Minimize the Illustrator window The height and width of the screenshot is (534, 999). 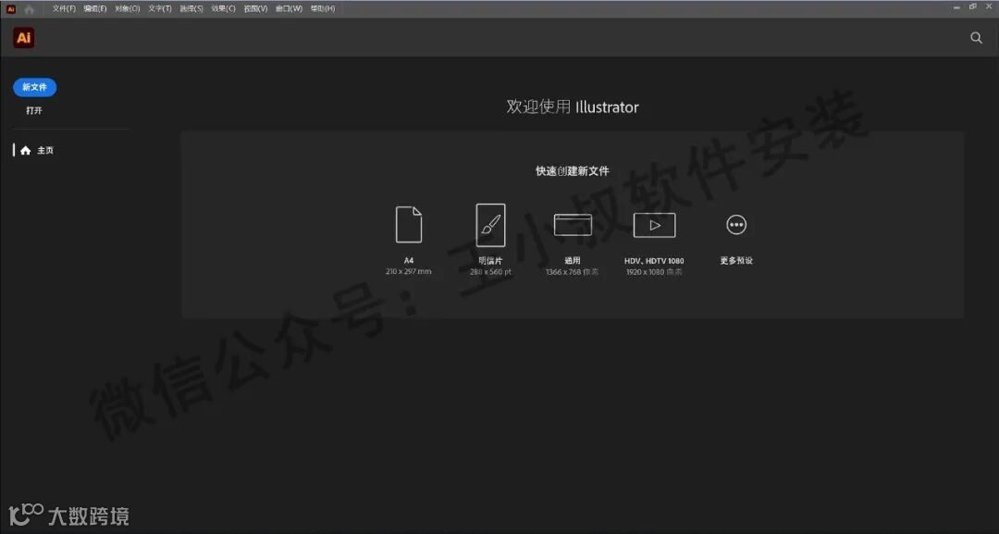(956, 7)
